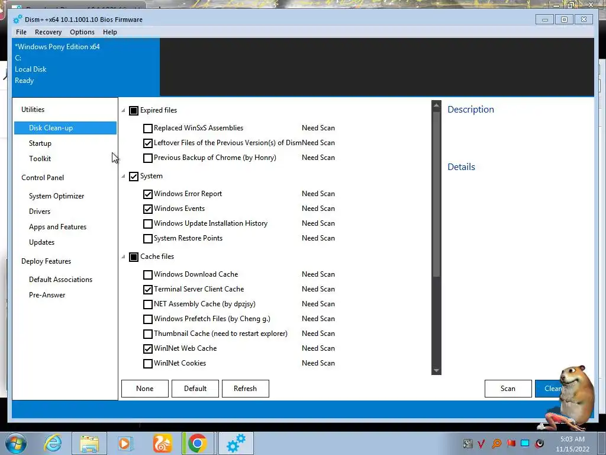606x455 pixels.
Task: Launch Internet Explorer from the taskbar
Action: pos(53,443)
